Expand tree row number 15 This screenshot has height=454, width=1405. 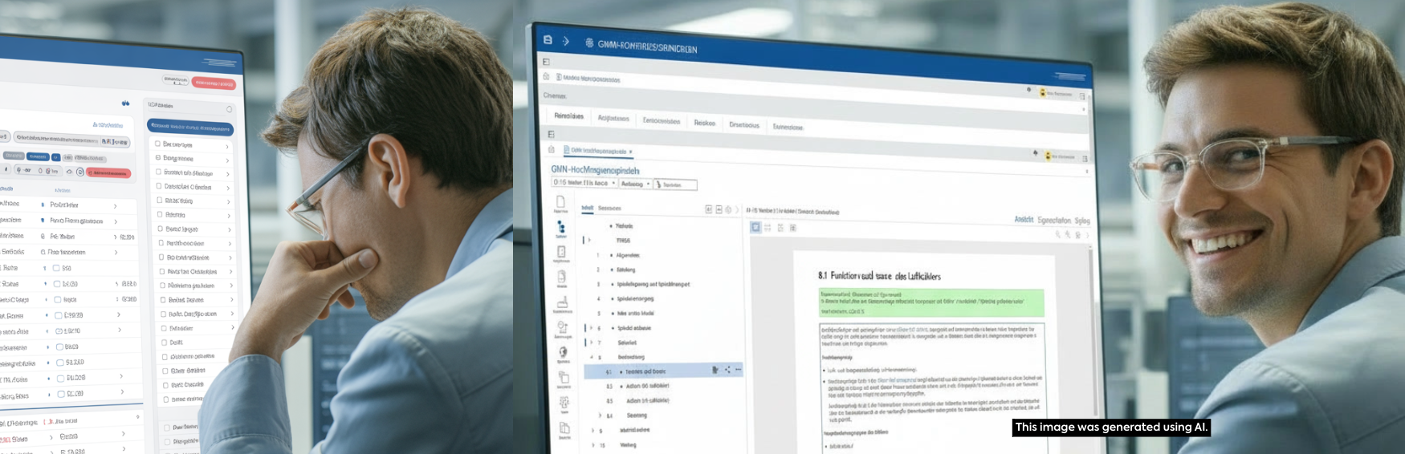tap(593, 445)
